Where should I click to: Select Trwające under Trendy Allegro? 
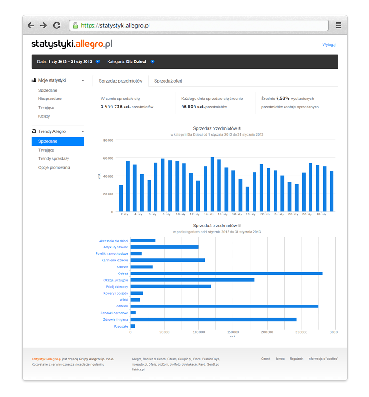click(46, 150)
